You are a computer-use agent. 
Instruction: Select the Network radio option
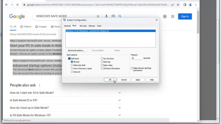72,72
